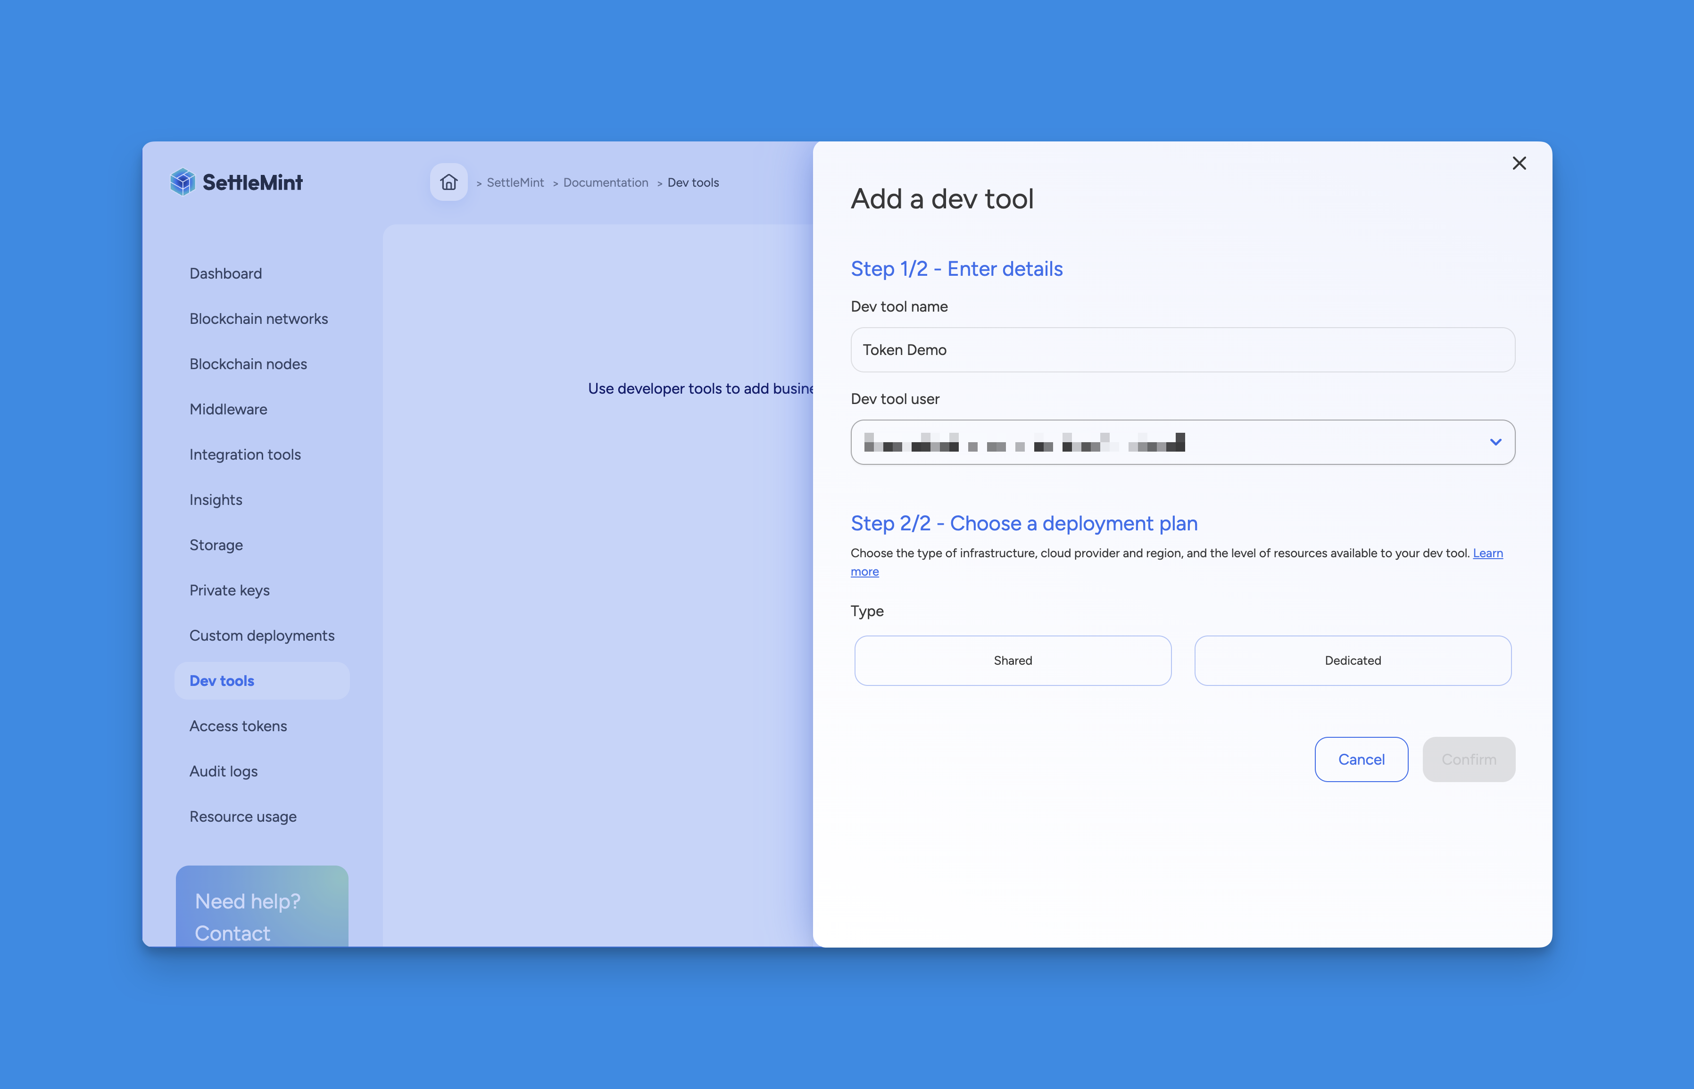
Task: Click the Insights sidebar icon
Action: 215,499
